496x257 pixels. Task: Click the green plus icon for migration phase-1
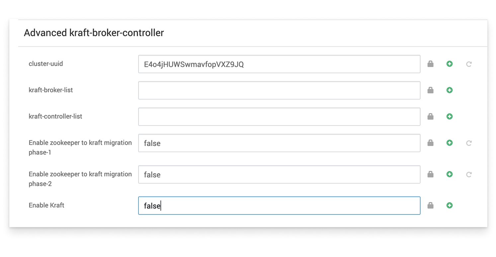click(x=450, y=143)
